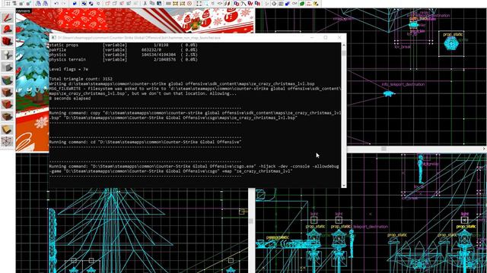Click the 'Total triangle count: 3152' line

[81, 79]
